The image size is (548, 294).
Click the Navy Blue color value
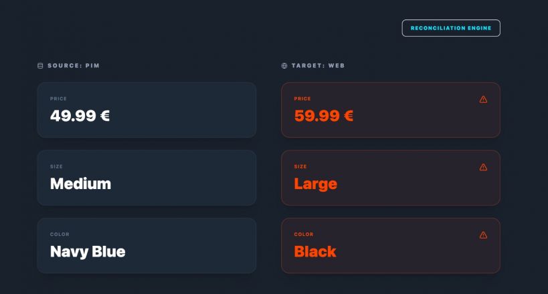point(88,252)
